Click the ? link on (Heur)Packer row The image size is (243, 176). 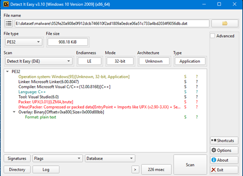coord(197,107)
